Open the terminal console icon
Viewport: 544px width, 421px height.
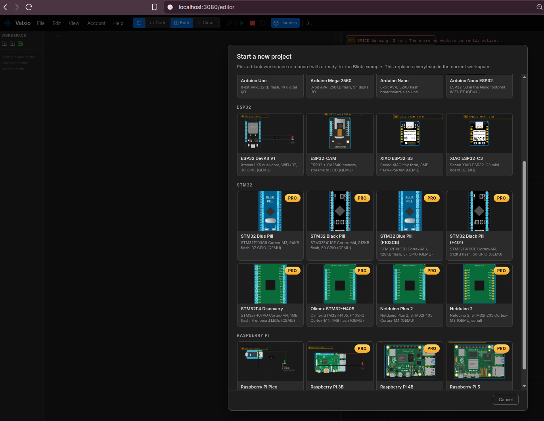click(x=310, y=23)
